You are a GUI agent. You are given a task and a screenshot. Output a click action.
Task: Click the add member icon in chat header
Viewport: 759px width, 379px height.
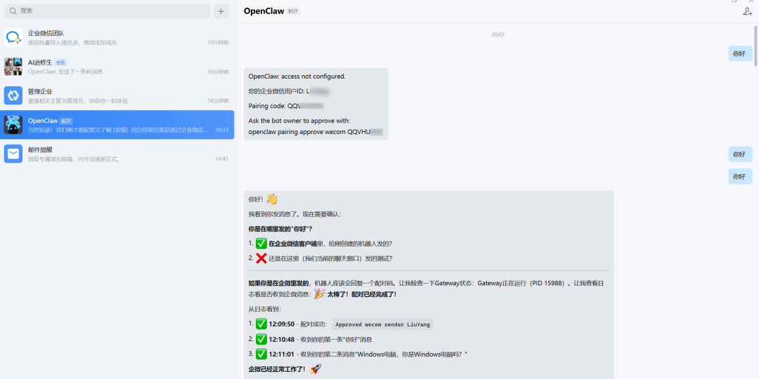click(747, 12)
